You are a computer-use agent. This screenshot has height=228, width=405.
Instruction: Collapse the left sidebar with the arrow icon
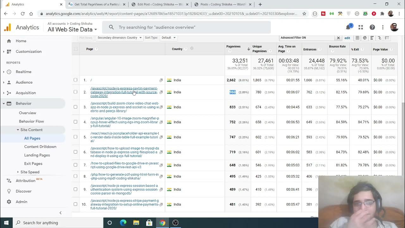(x=60, y=213)
